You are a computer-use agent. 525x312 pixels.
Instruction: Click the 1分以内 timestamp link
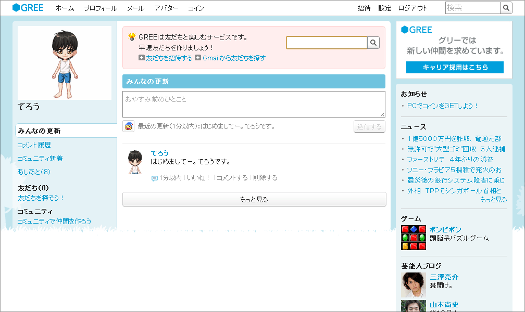tap(170, 177)
